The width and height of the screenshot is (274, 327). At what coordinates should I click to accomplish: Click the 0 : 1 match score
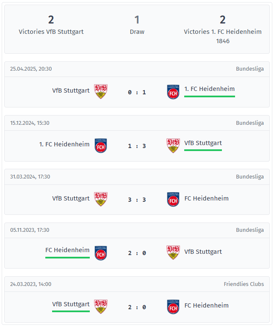(x=137, y=92)
